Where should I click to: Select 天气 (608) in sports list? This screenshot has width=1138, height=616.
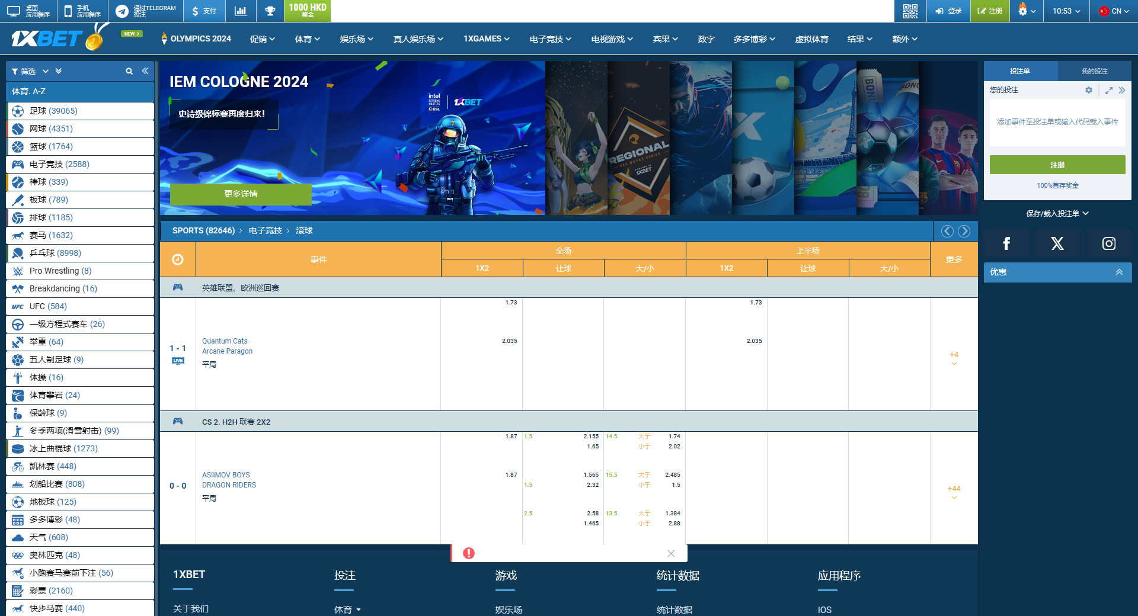[80, 537]
